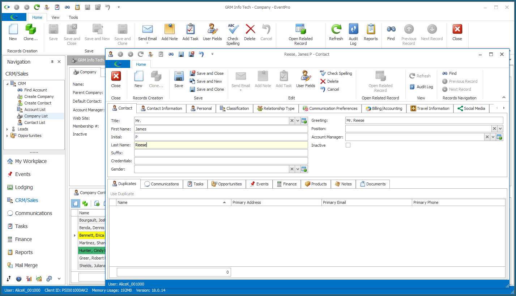Toggle the Inactive checkbox
The image size is (516, 296).
tap(348, 145)
